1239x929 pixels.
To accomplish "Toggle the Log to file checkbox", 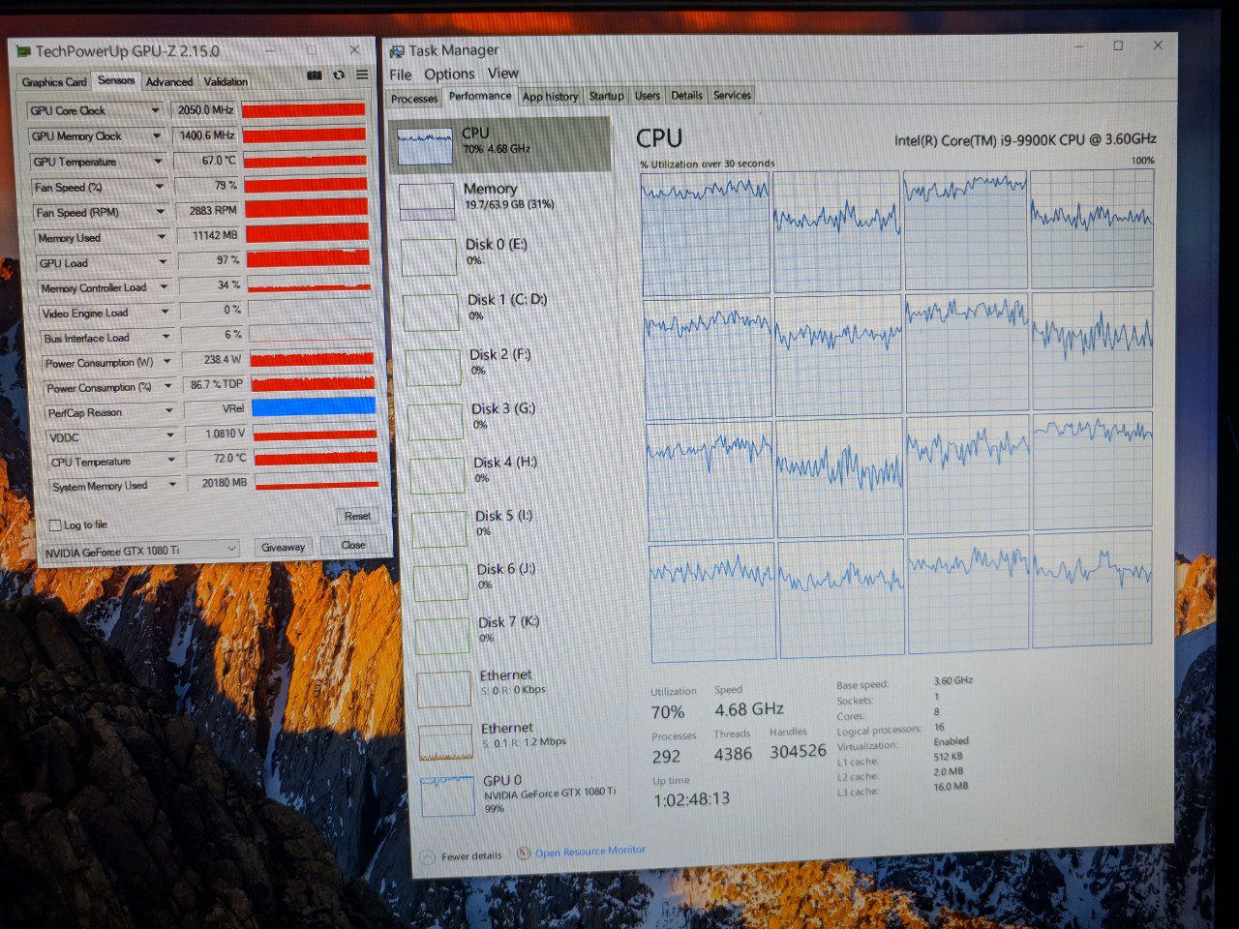I will click(x=55, y=525).
